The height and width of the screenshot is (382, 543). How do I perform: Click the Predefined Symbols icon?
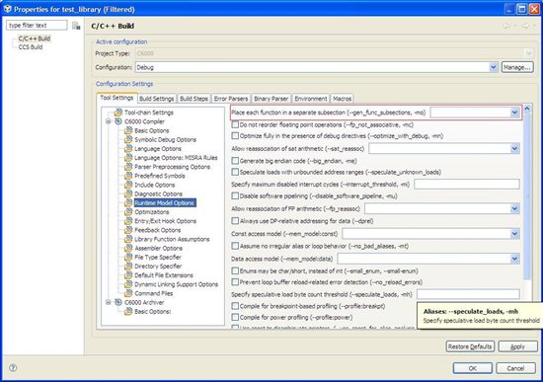128,176
